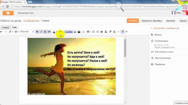The height and width of the screenshot is (105, 188).
Task: Click the Отправить отзыв feedback button
Action: [181, 103]
